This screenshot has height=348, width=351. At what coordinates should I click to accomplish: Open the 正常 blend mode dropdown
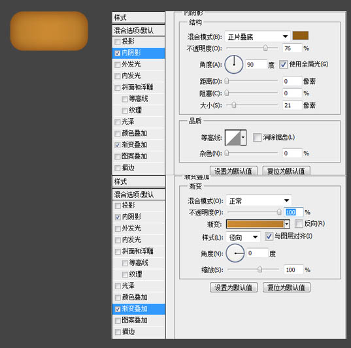tap(259, 200)
